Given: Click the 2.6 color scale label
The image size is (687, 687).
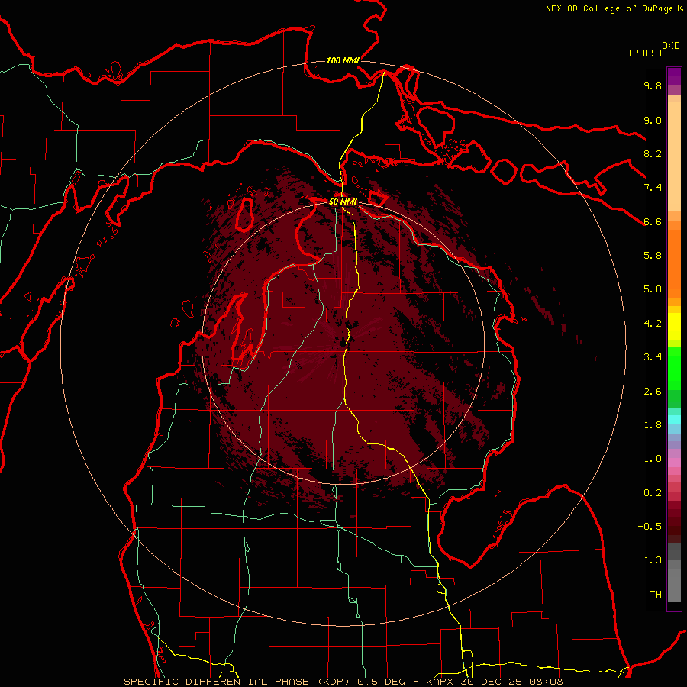Looking at the screenshot, I should (x=653, y=392).
